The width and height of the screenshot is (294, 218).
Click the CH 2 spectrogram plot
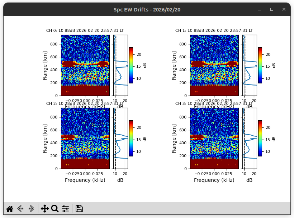click(x=85, y=138)
